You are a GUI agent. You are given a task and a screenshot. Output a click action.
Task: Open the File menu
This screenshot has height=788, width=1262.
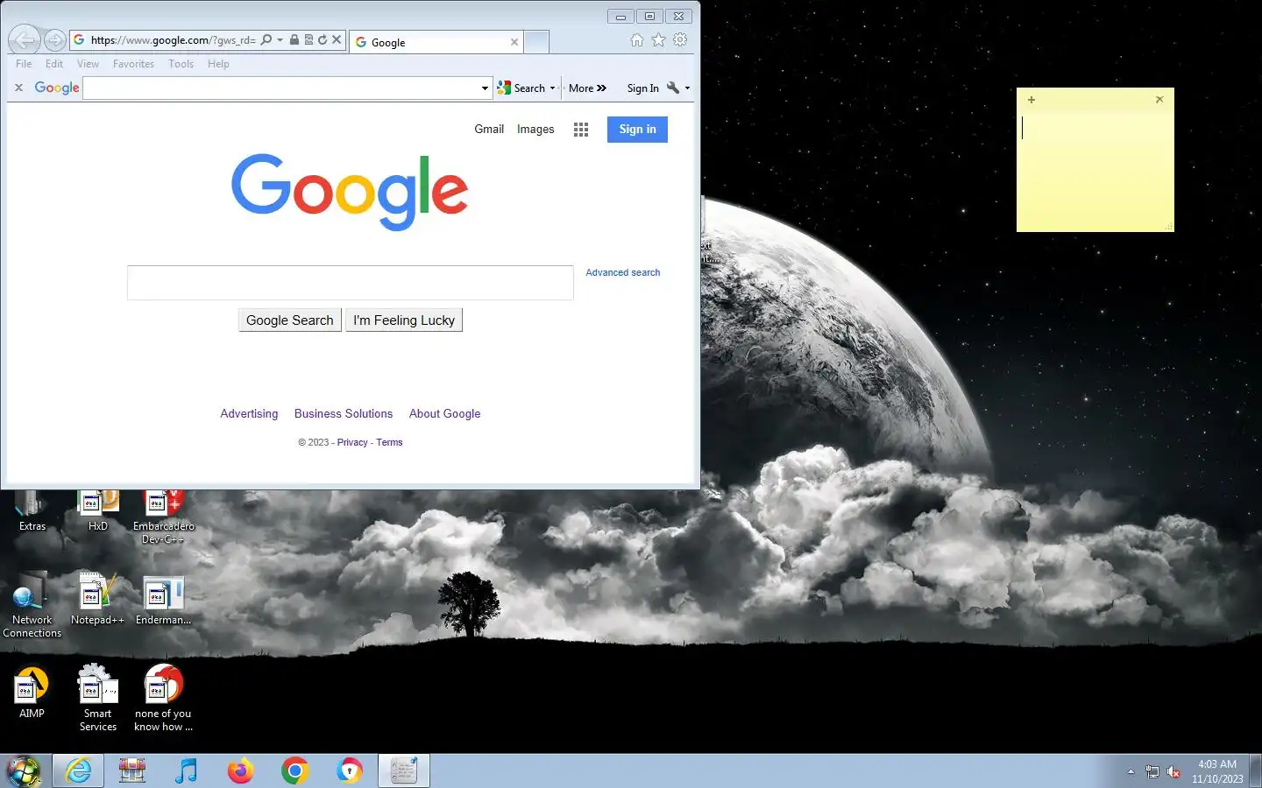24,64
